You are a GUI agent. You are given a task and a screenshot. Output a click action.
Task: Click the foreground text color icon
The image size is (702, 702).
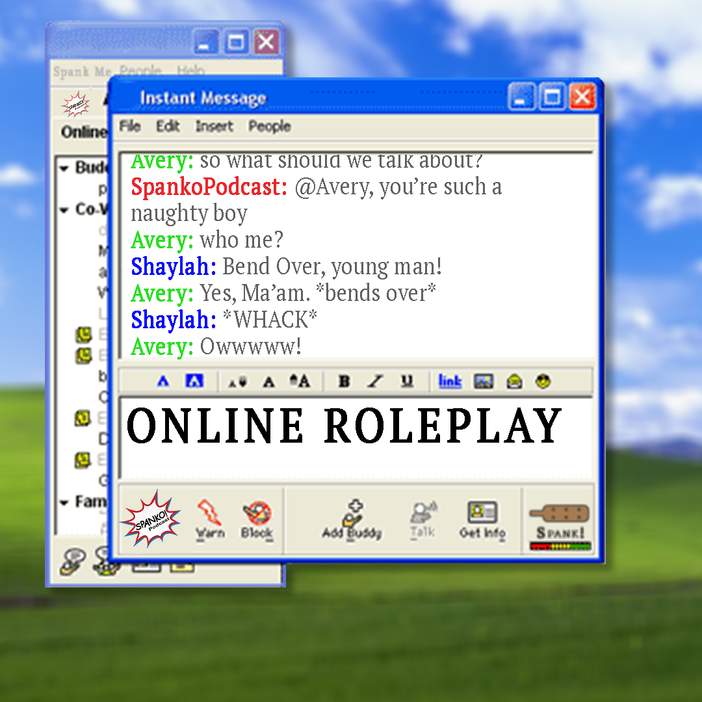[x=163, y=382]
